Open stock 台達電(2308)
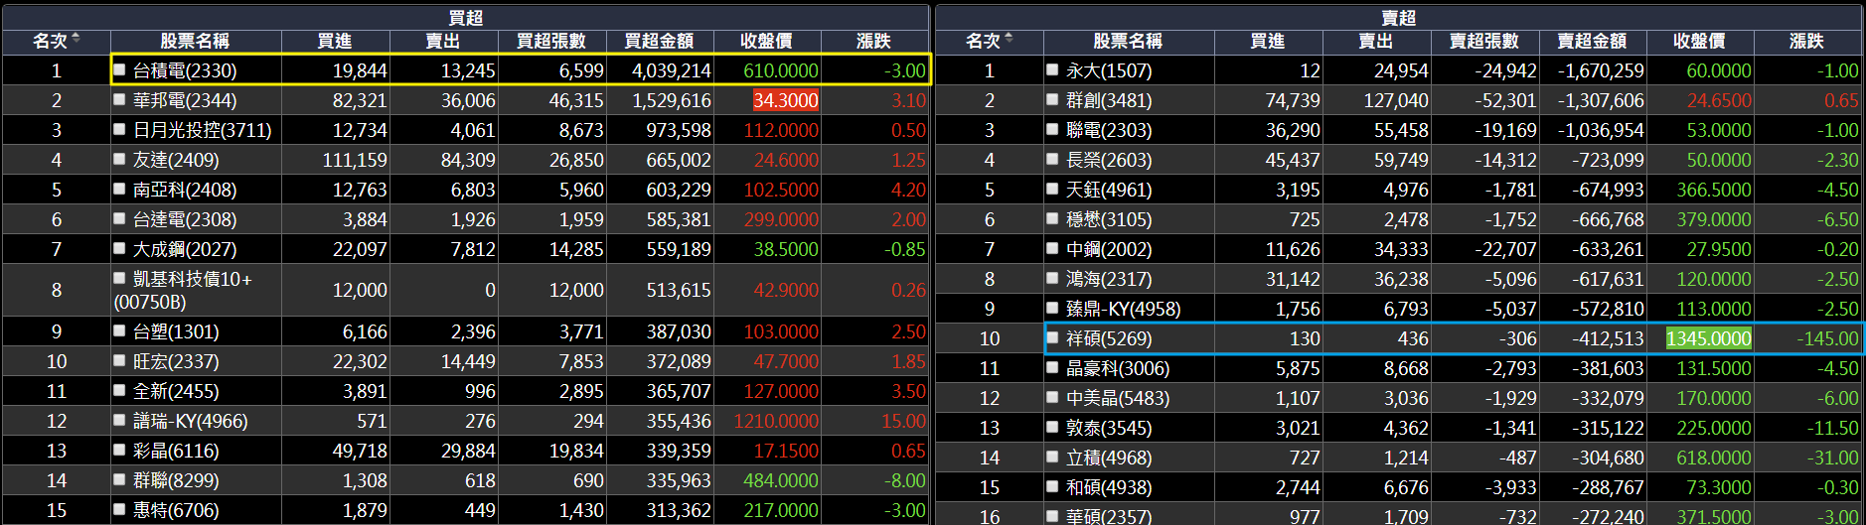Viewport: 1866px width, 525px height. click(x=185, y=219)
